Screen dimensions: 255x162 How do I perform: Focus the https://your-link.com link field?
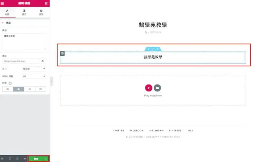[x=21, y=61]
